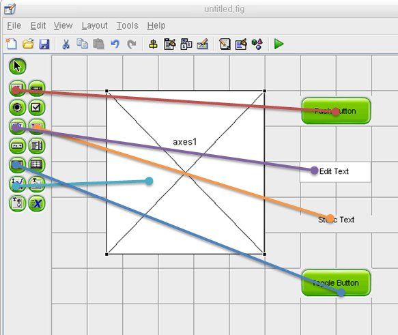398x335 pixels.
Task: Pick the Axes palette component
Action: (x=18, y=184)
